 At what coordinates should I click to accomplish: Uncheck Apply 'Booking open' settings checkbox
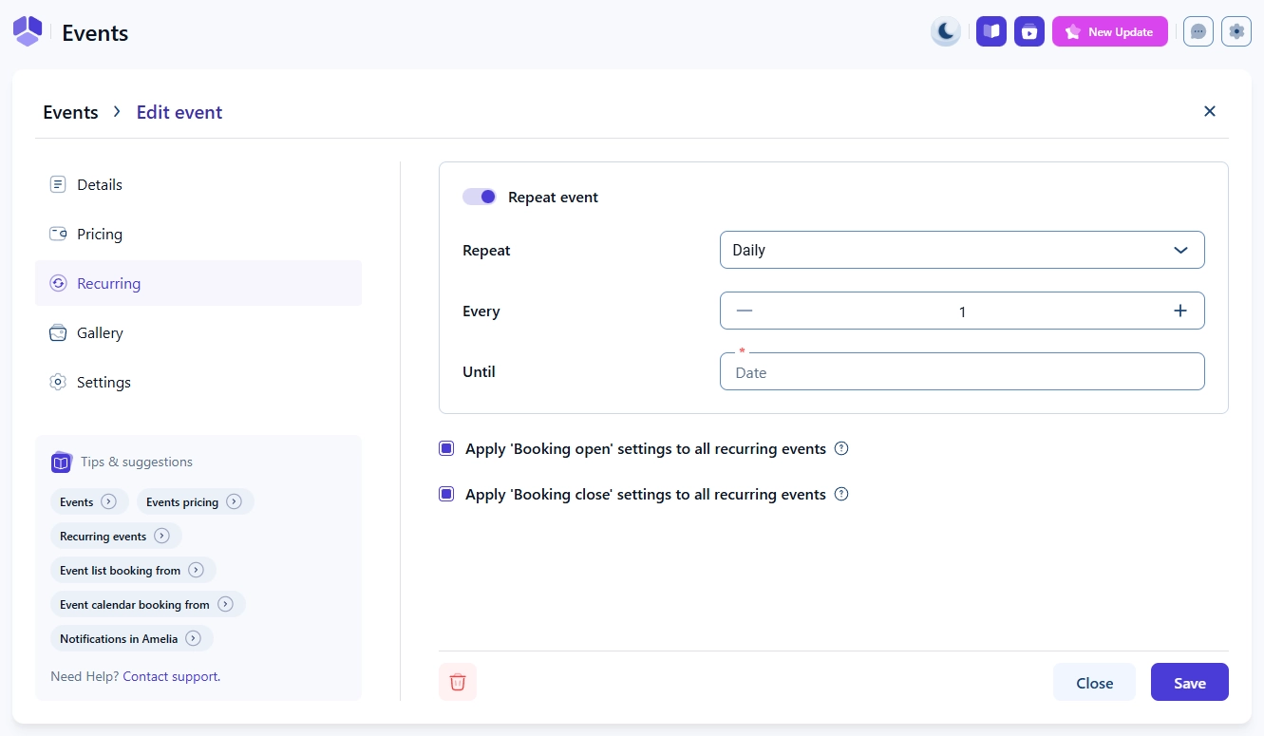[x=446, y=449]
